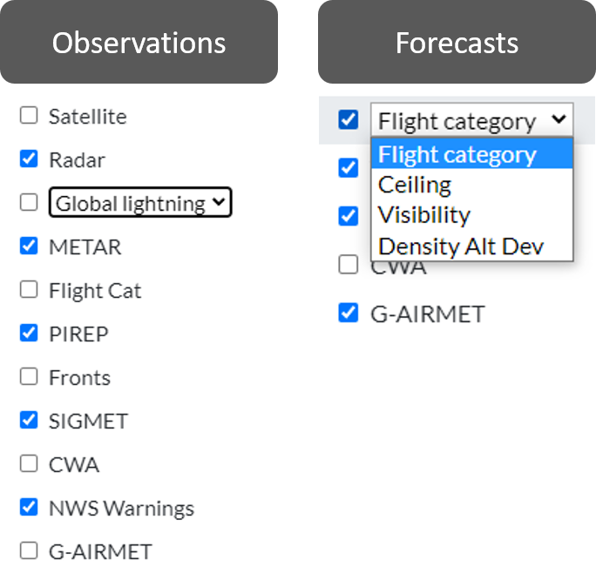Click the Forecasts header
The height and width of the screenshot is (581, 596).
tap(457, 43)
